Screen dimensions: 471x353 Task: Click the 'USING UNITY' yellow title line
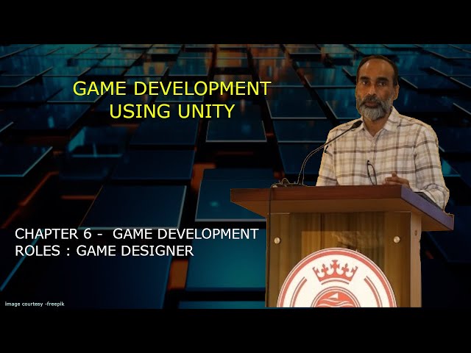click(x=171, y=111)
